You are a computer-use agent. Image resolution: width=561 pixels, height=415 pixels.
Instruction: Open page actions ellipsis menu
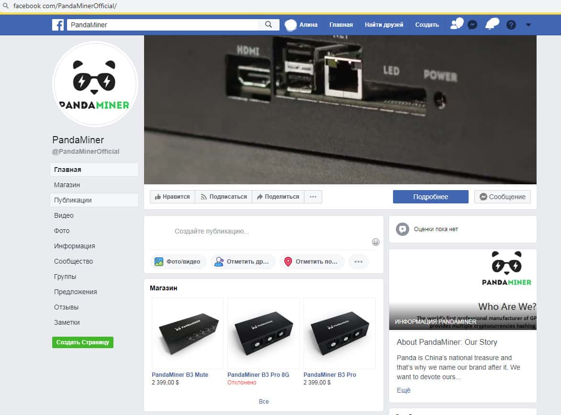click(313, 197)
